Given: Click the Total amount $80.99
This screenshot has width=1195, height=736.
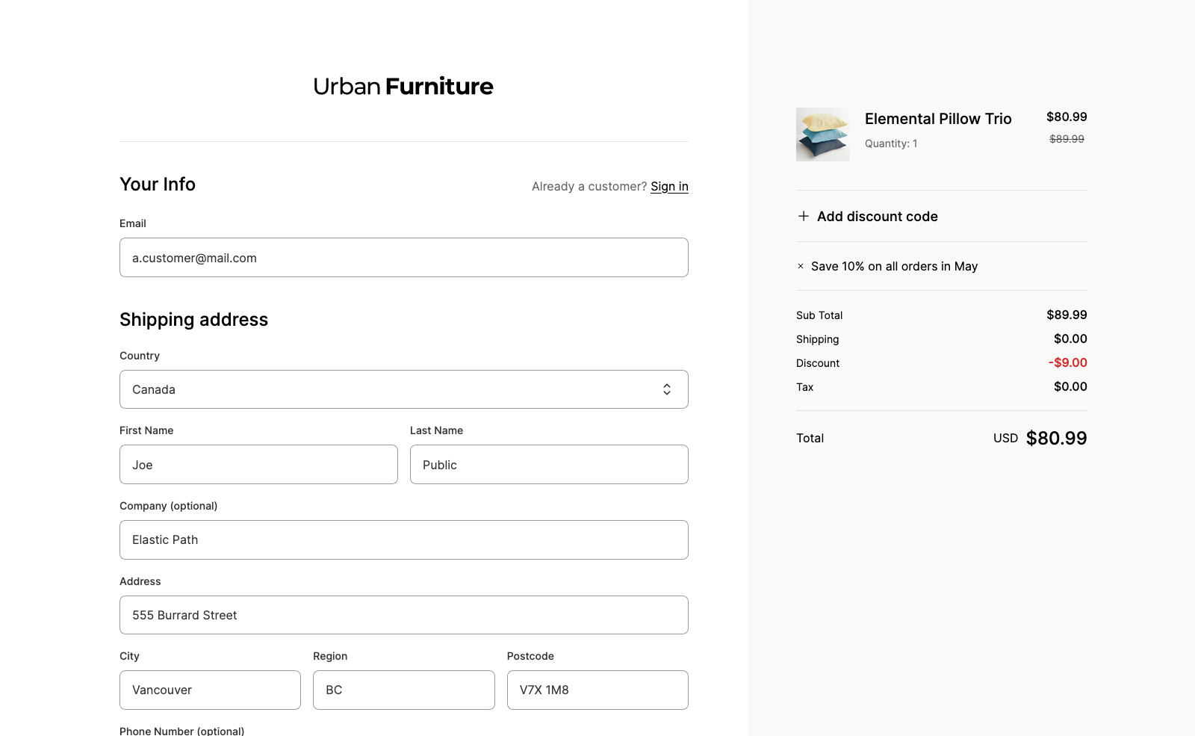Looking at the screenshot, I should pos(1056,439).
